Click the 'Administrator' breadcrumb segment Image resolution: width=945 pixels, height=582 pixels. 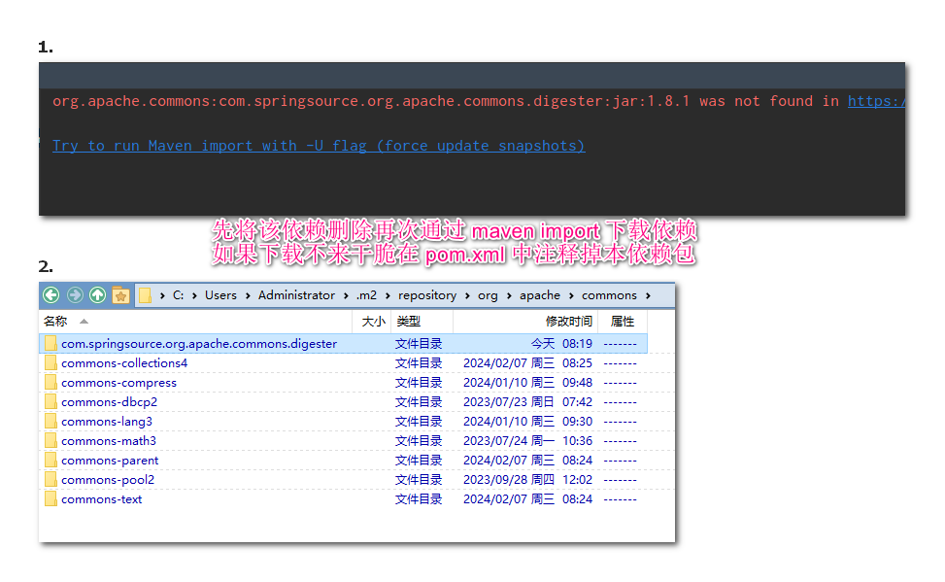click(296, 295)
